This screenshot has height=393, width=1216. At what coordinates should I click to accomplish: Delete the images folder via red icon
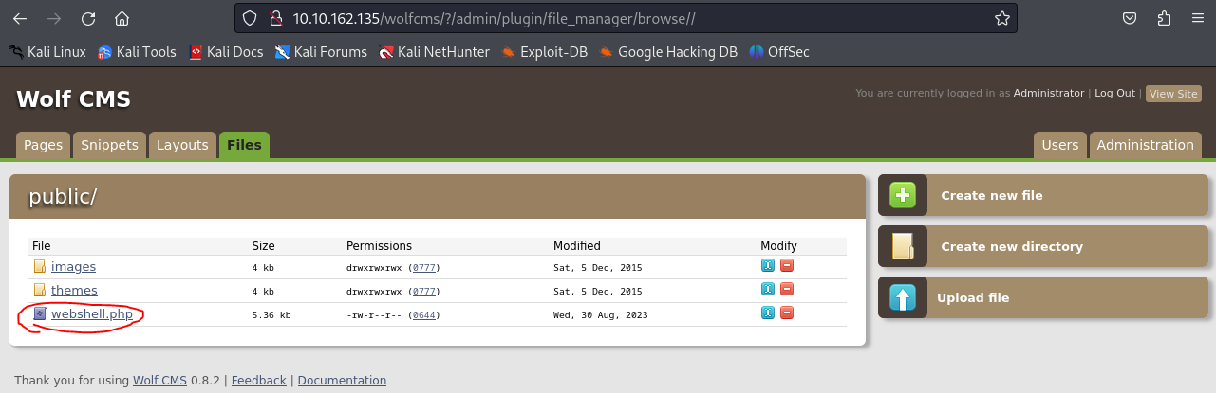click(787, 266)
